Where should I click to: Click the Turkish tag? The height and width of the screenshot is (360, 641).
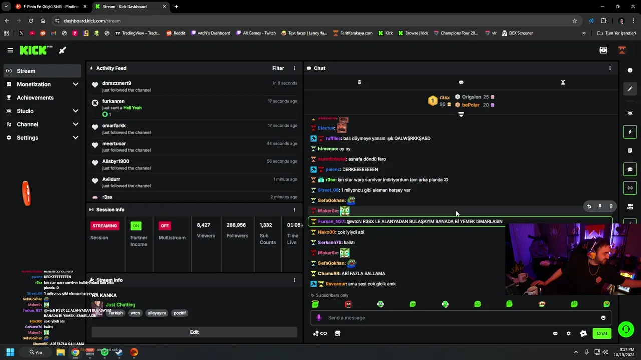point(116,313)
